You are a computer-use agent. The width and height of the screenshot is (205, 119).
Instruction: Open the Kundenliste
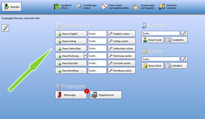(176, 40)
